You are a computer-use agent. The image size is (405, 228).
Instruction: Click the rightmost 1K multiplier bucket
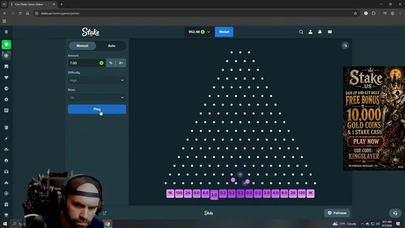pyautogui.click(x=310, y=193)
